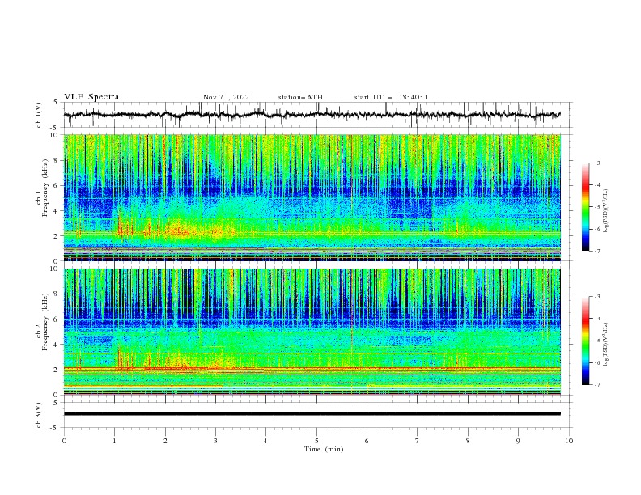Click time axis tick label "3"
Viewport: 641px width, 495px height.
215,441
